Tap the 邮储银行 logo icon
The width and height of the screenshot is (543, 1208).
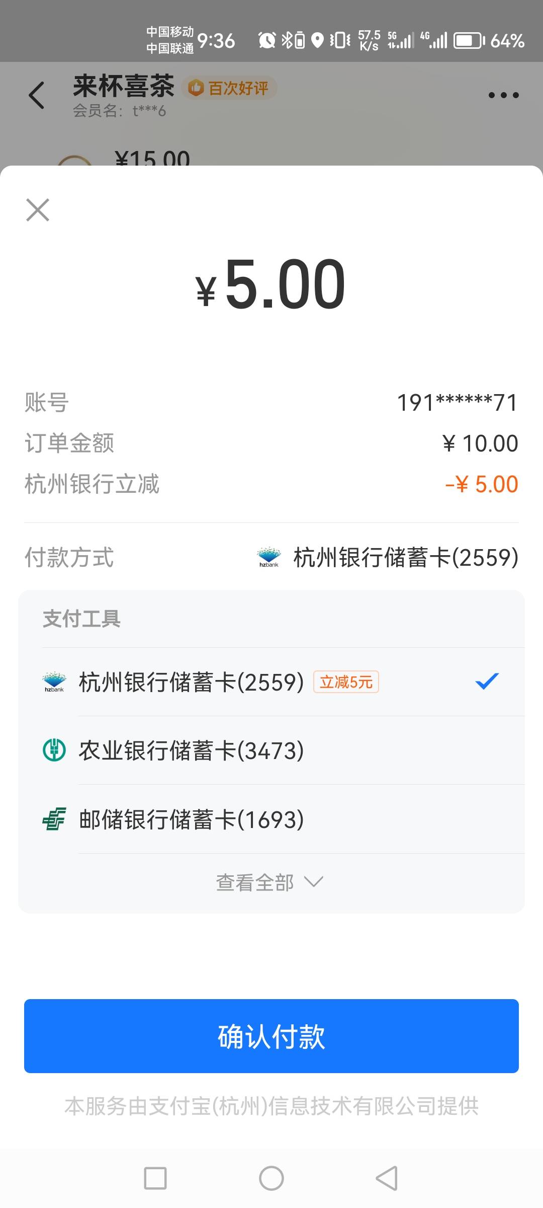(54, 819)
